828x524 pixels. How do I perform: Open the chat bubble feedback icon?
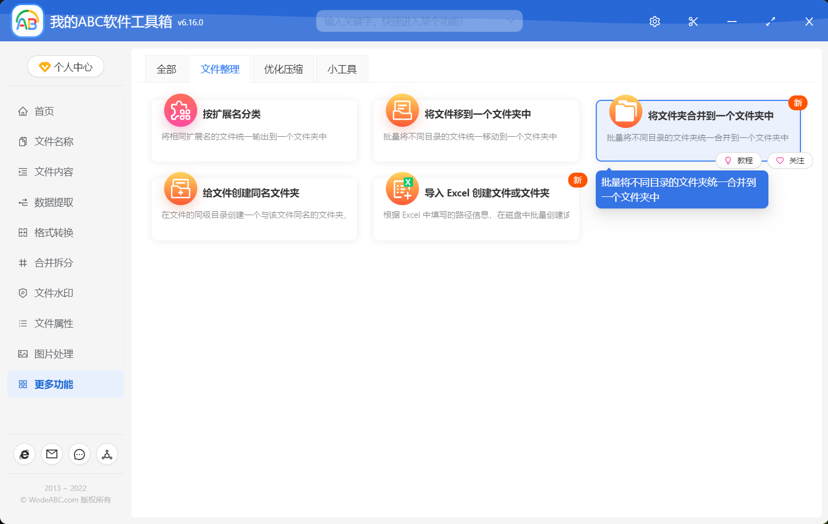(x=79, y=454)
